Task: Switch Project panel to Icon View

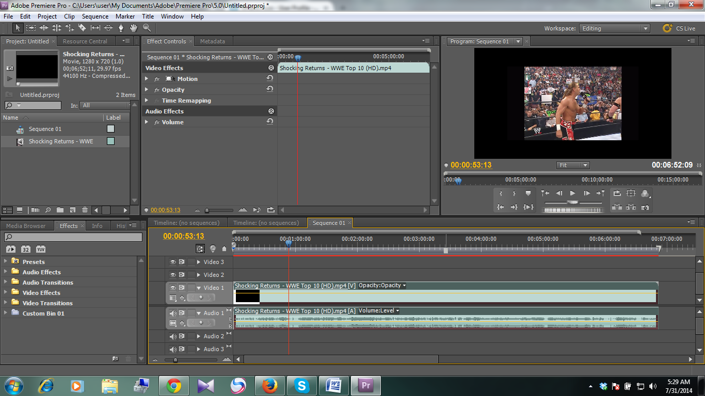Action: [x=19, y=210]
